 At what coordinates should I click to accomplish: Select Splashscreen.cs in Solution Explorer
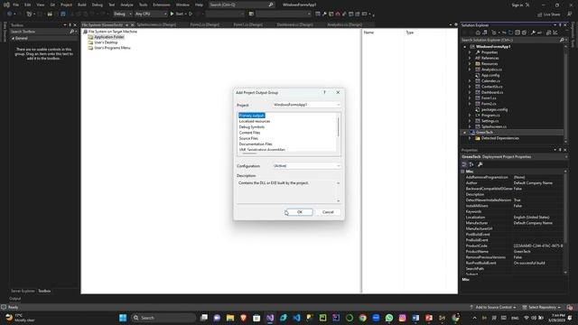[x=494, y=126]
